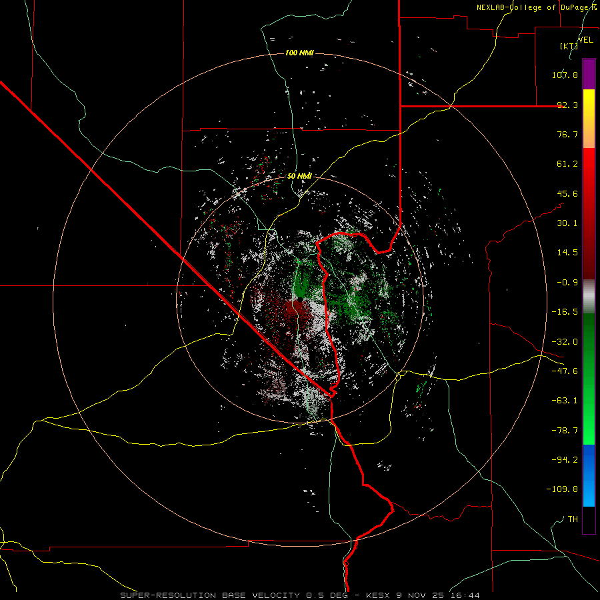Click the -78.7 value on the velocity scale

(x=565, y=431)
